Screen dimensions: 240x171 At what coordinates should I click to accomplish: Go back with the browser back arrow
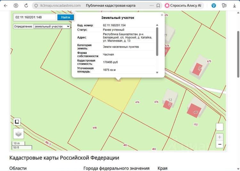(x=6, y=6)
